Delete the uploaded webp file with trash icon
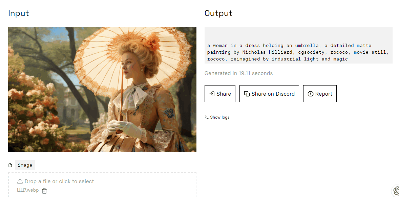399x197 pixels. pos(44,191)
